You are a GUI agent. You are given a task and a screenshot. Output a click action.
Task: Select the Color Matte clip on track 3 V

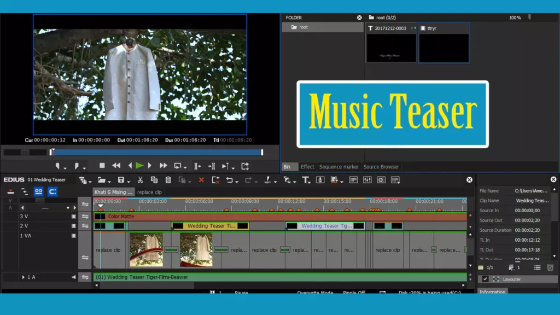click(x=280, y=217)
